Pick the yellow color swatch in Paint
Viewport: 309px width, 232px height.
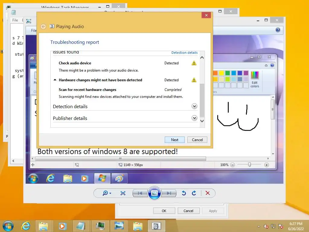click(221, 73)
